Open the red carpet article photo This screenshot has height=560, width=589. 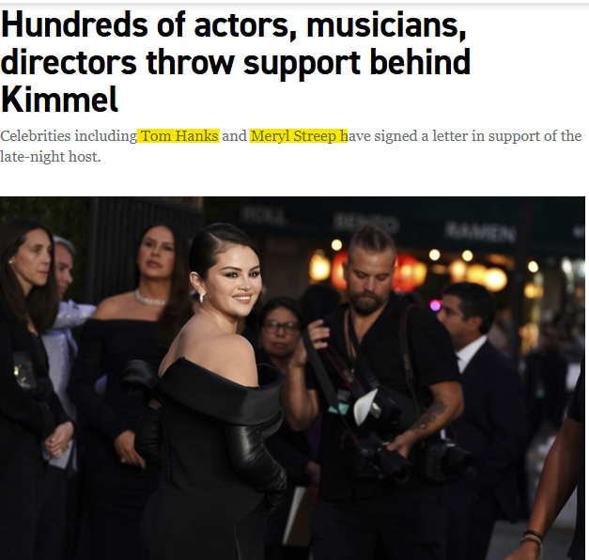click(292, 378)
